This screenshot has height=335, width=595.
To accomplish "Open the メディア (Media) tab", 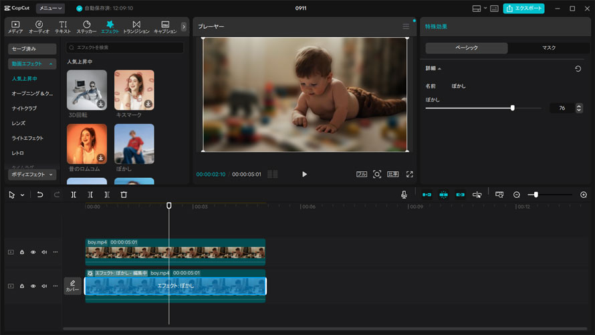I will point(15,27).
